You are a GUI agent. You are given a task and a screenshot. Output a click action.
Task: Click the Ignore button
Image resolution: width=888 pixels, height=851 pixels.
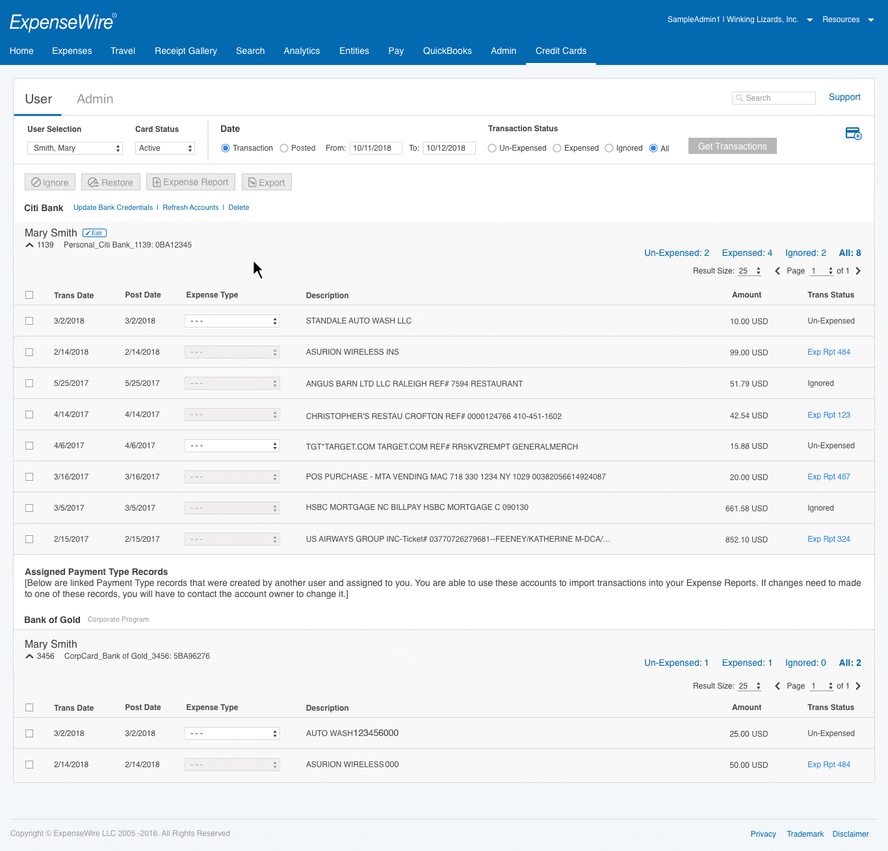click(x=50, y=183)
